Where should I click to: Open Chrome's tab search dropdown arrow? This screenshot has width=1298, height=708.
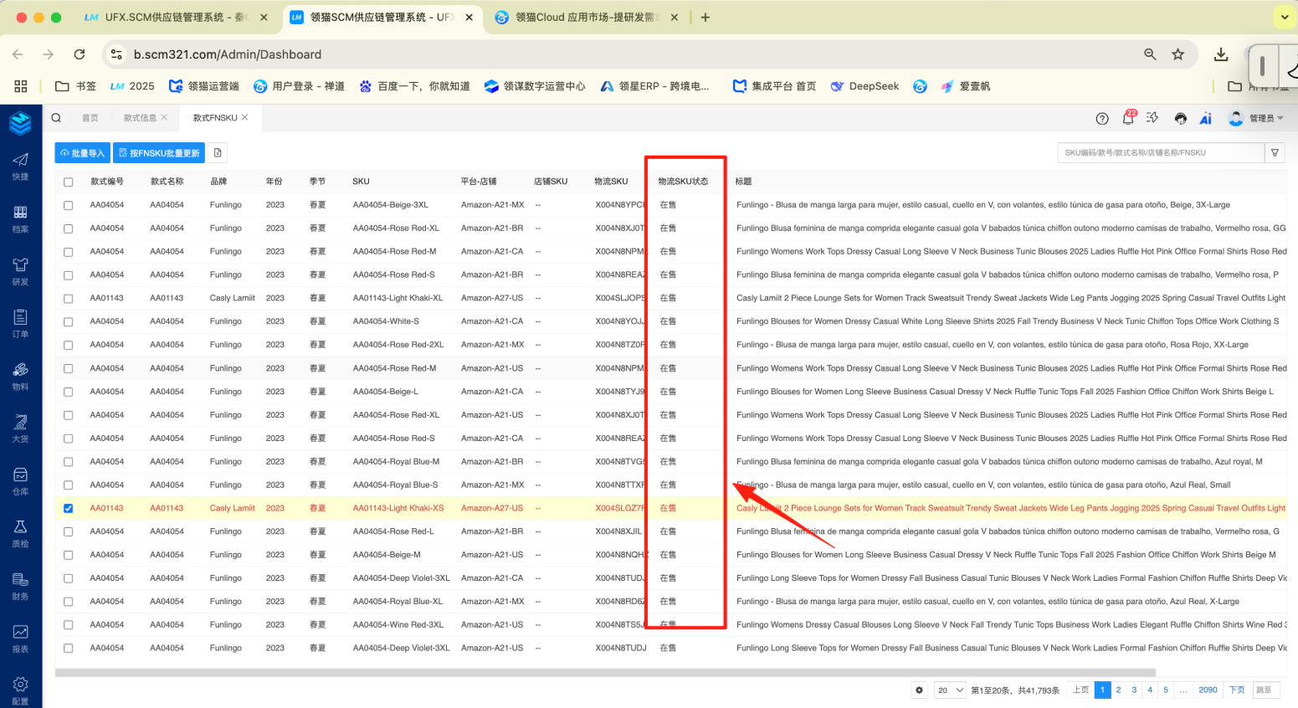pos(1285,17)
